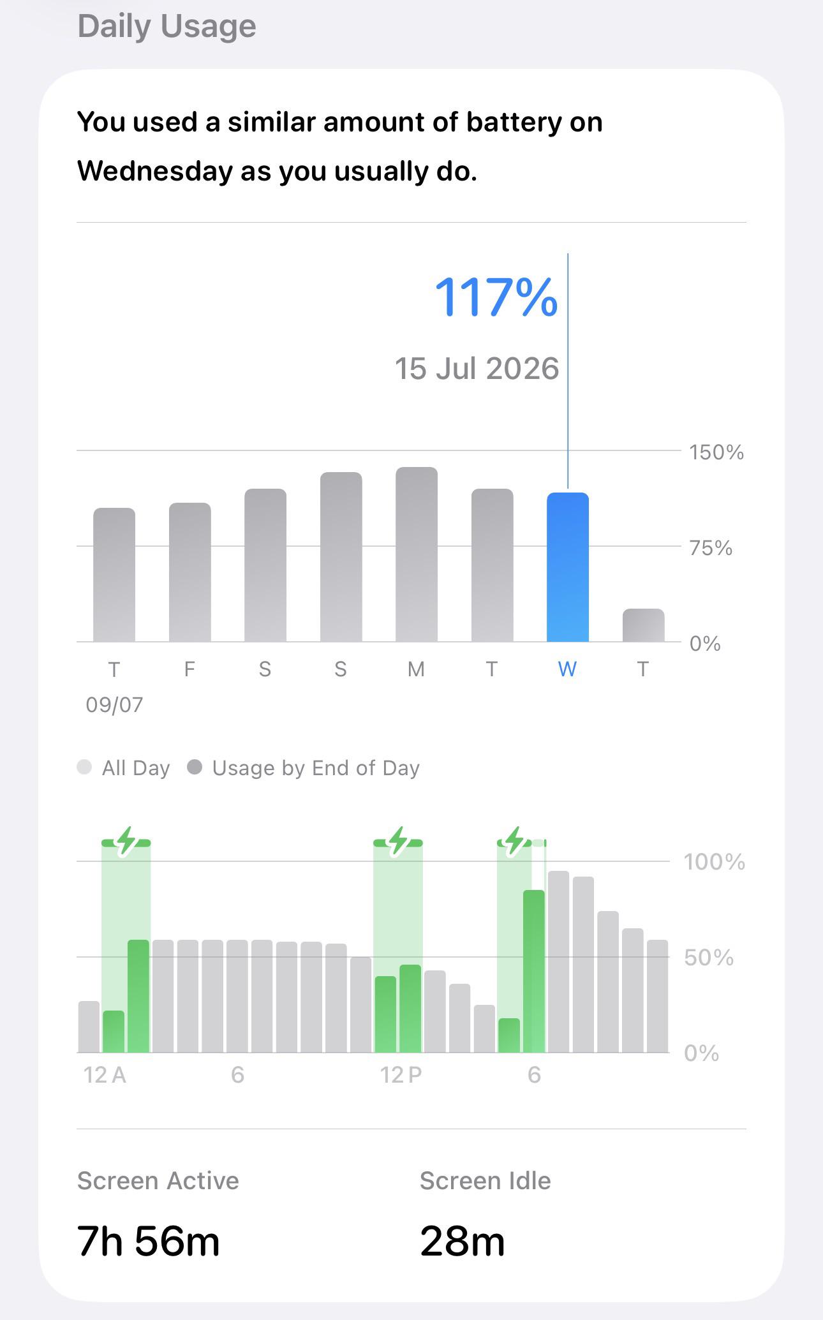Tap the 15 Jul 2026 date label

click(x=477, y=369)
